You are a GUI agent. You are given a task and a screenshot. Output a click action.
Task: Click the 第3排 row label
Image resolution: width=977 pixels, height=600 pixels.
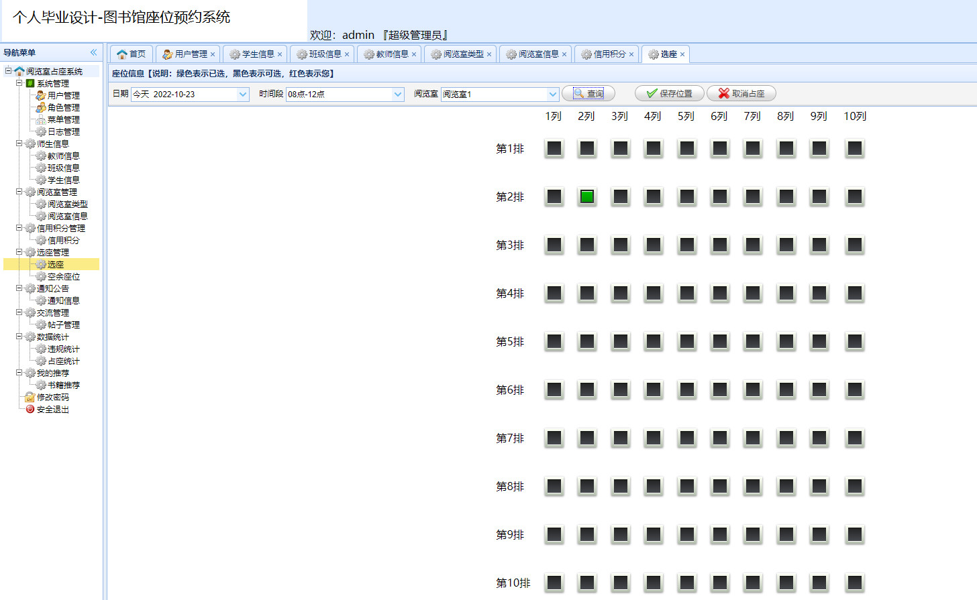(510, 245)
